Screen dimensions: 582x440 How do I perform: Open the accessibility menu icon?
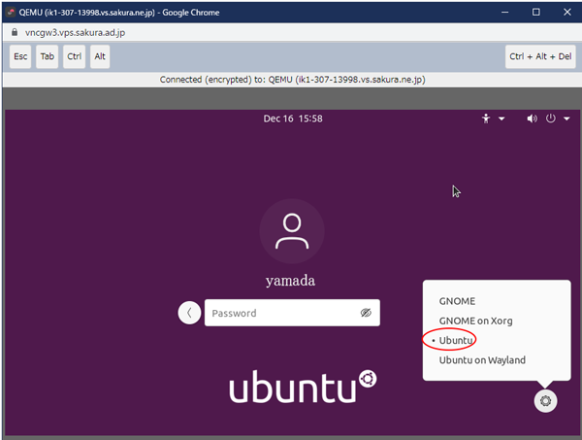tap(486, 118)
